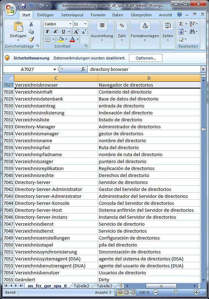Redo the last action

tap(42, 6)
